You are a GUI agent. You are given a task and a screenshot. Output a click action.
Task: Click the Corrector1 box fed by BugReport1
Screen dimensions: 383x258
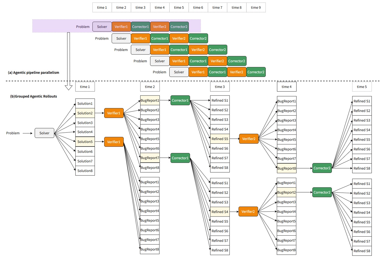click(x=180, y=100)
